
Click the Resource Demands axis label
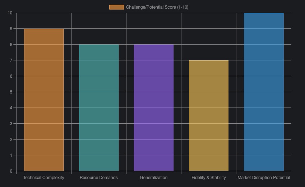coord(99,178)
